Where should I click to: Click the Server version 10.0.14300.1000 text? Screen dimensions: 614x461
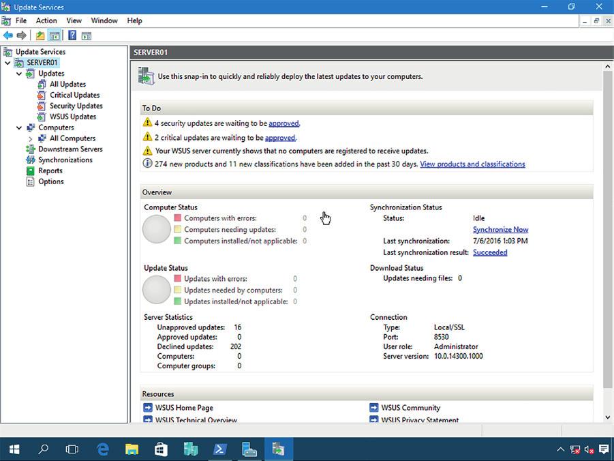click(x=459, y=357)
